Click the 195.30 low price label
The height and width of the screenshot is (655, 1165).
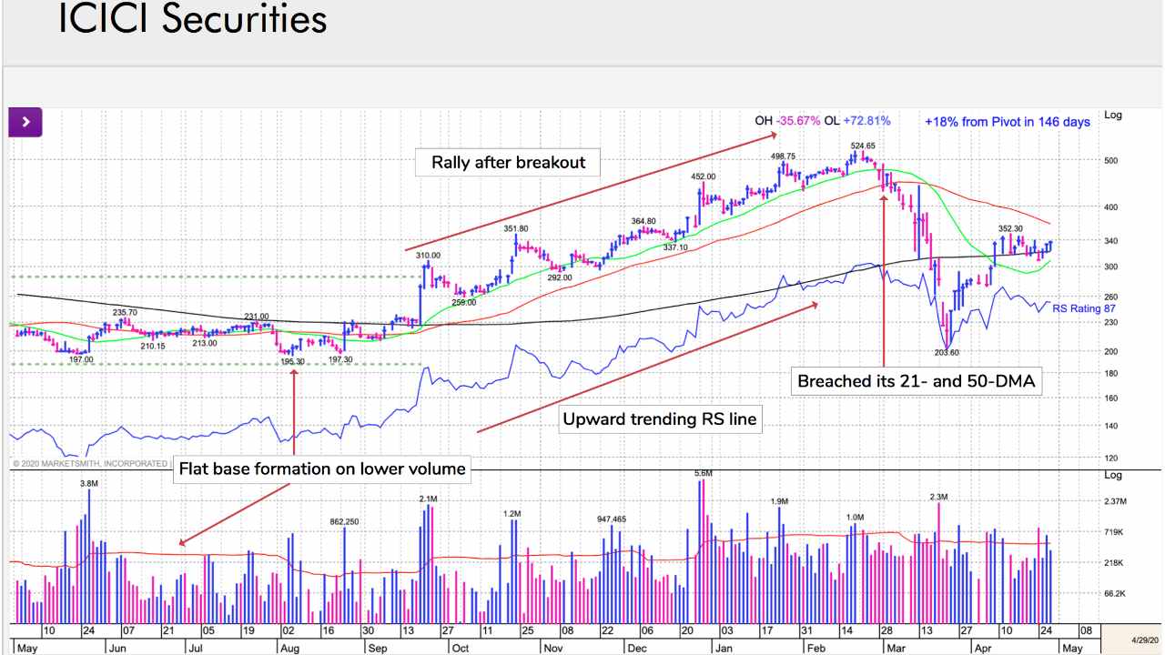(x=291, y=361)
